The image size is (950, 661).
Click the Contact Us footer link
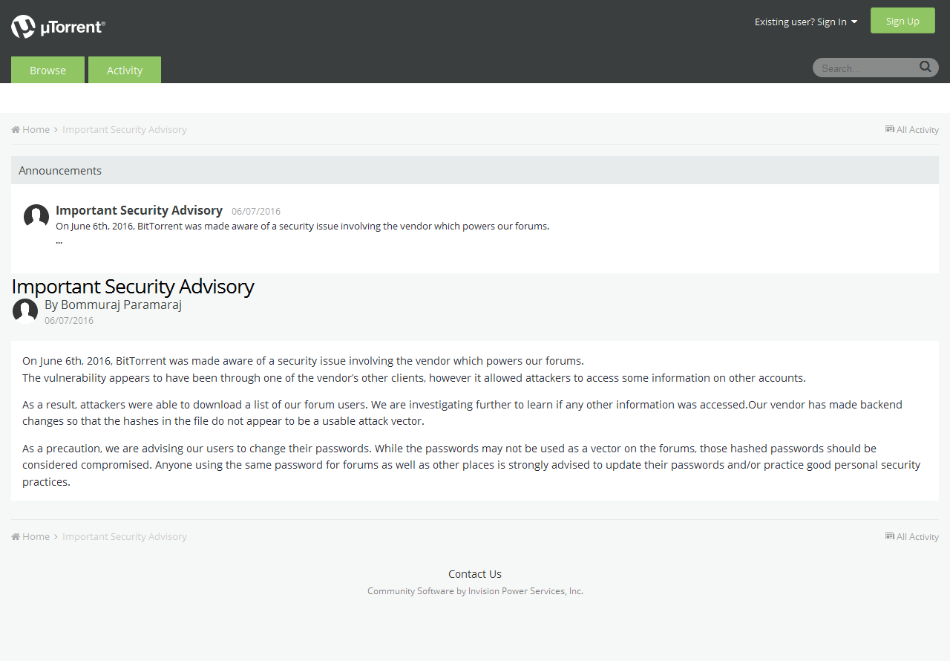(x=475, y=574)
